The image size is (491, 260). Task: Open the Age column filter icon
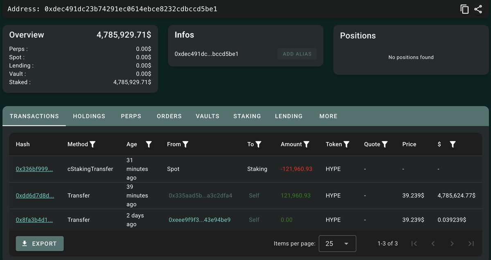click(x=149, y=144)
